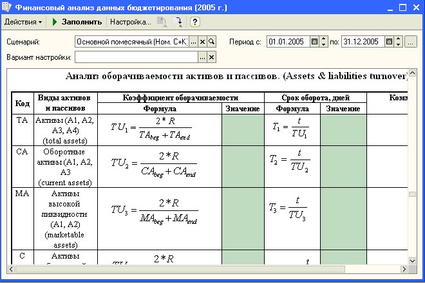
Task: Select the MA code cell
Action: [23, 219]
